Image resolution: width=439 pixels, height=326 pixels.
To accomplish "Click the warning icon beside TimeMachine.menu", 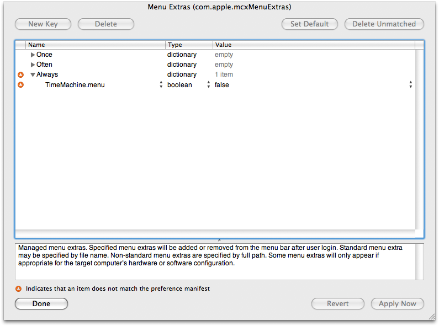I will tap(20, 85).
